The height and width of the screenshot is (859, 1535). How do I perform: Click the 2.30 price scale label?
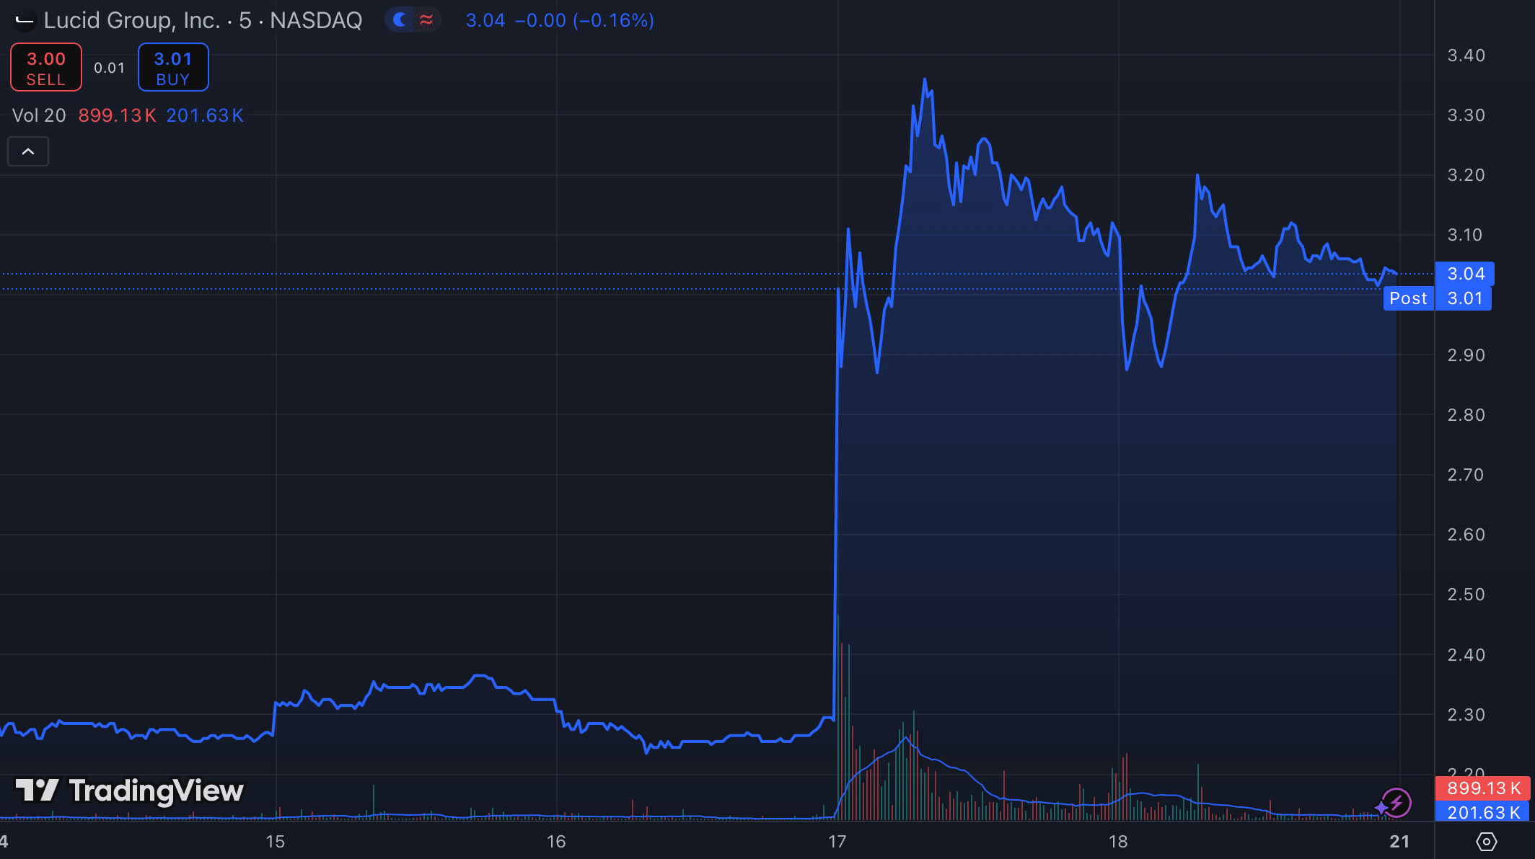1466,714
